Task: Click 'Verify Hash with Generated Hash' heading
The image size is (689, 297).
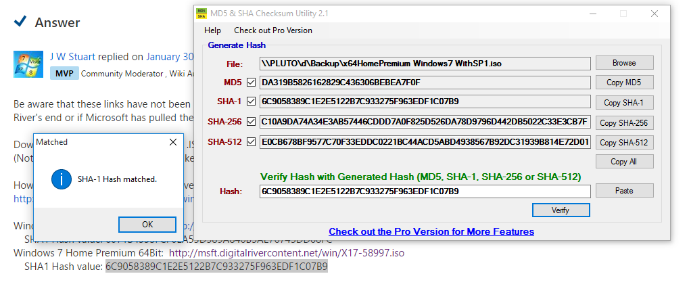Action: coord(421,177)
